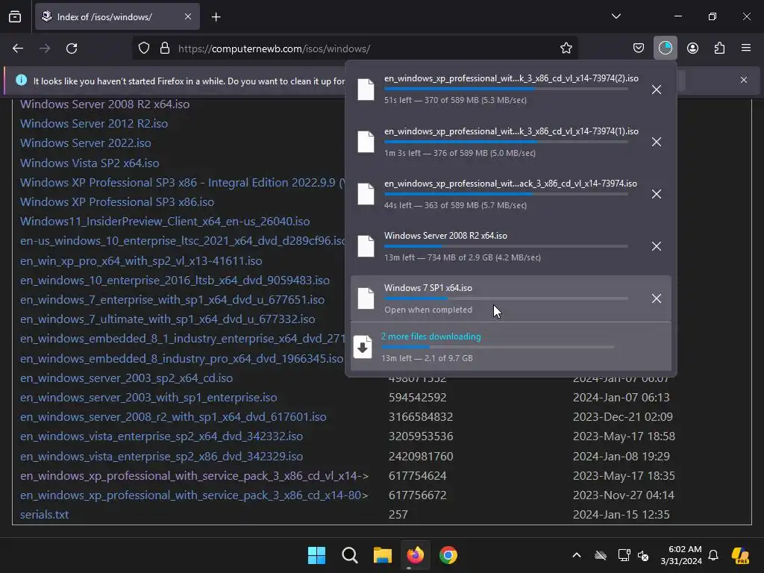
Task: Open File Explorer from taskbar
Action: point(383,555)
